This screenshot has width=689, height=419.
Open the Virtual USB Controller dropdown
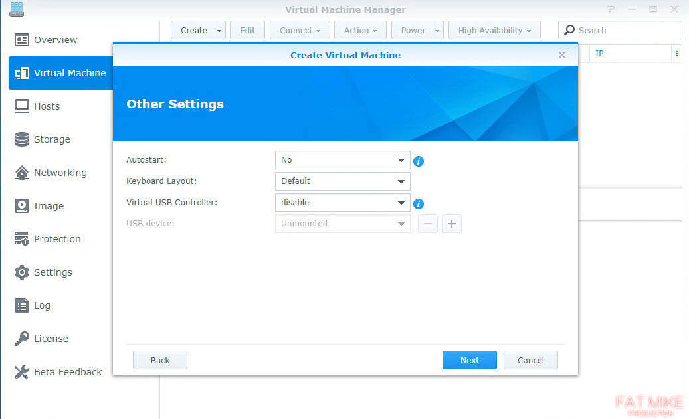[343, 203]
